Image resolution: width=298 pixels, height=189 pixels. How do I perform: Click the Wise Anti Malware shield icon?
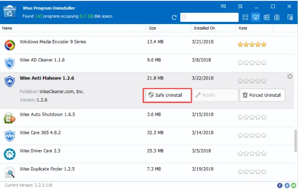[x=10, y=81]
